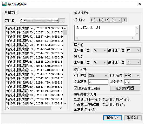This screenshot has width=144, height=124.
Task: Click the 确定(O) button
Action: (x=113, y=118)
